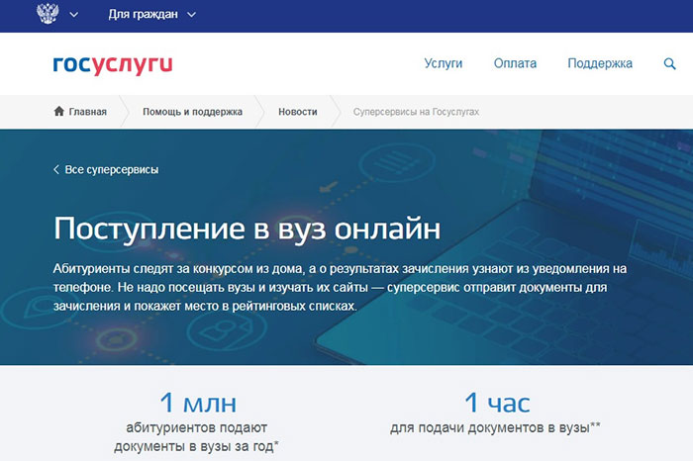Open the 'Услуги' menu item
693x461 pixels.
point(444,63)
